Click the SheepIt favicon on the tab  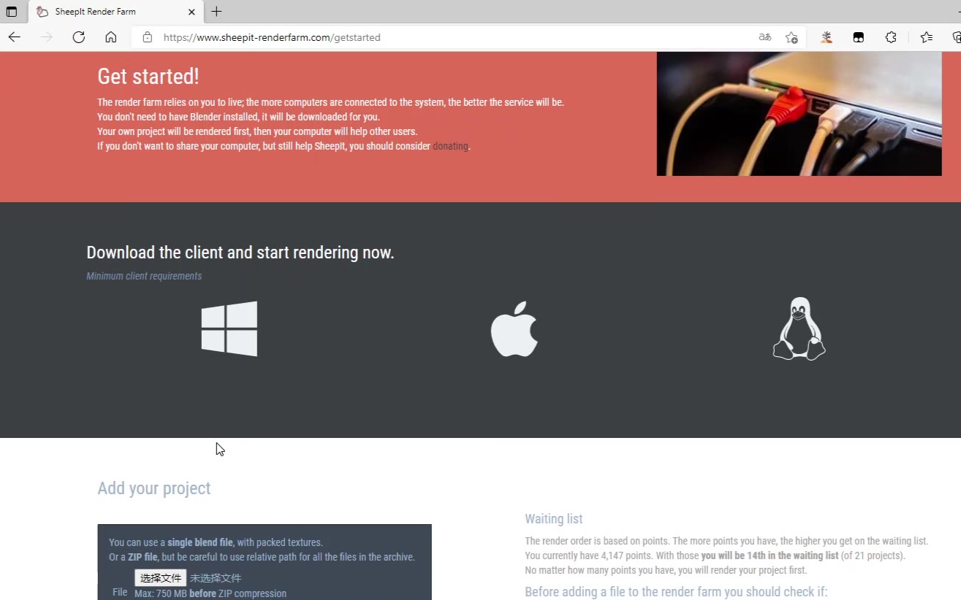tap(42, 12)
